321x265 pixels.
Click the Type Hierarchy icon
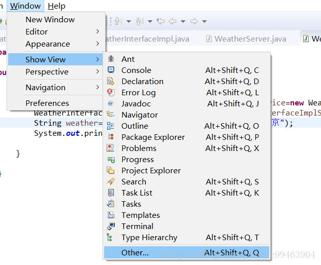(111, 238)
